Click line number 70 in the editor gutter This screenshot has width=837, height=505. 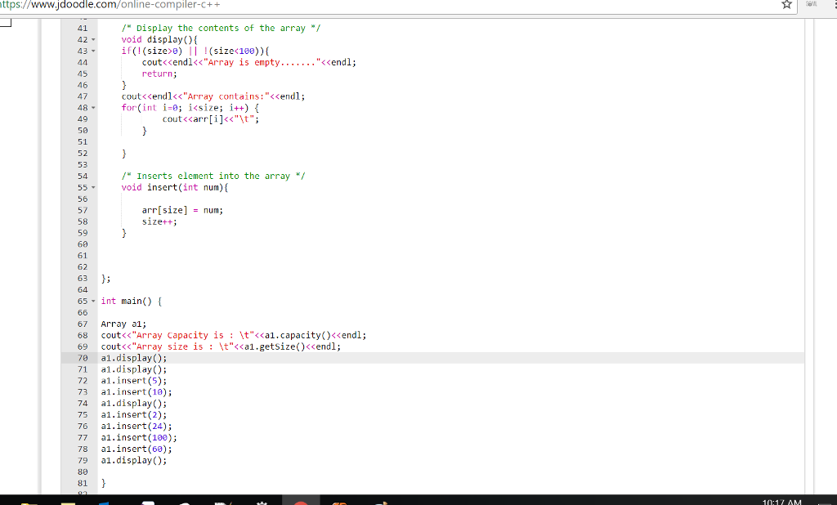coord(82,357)
